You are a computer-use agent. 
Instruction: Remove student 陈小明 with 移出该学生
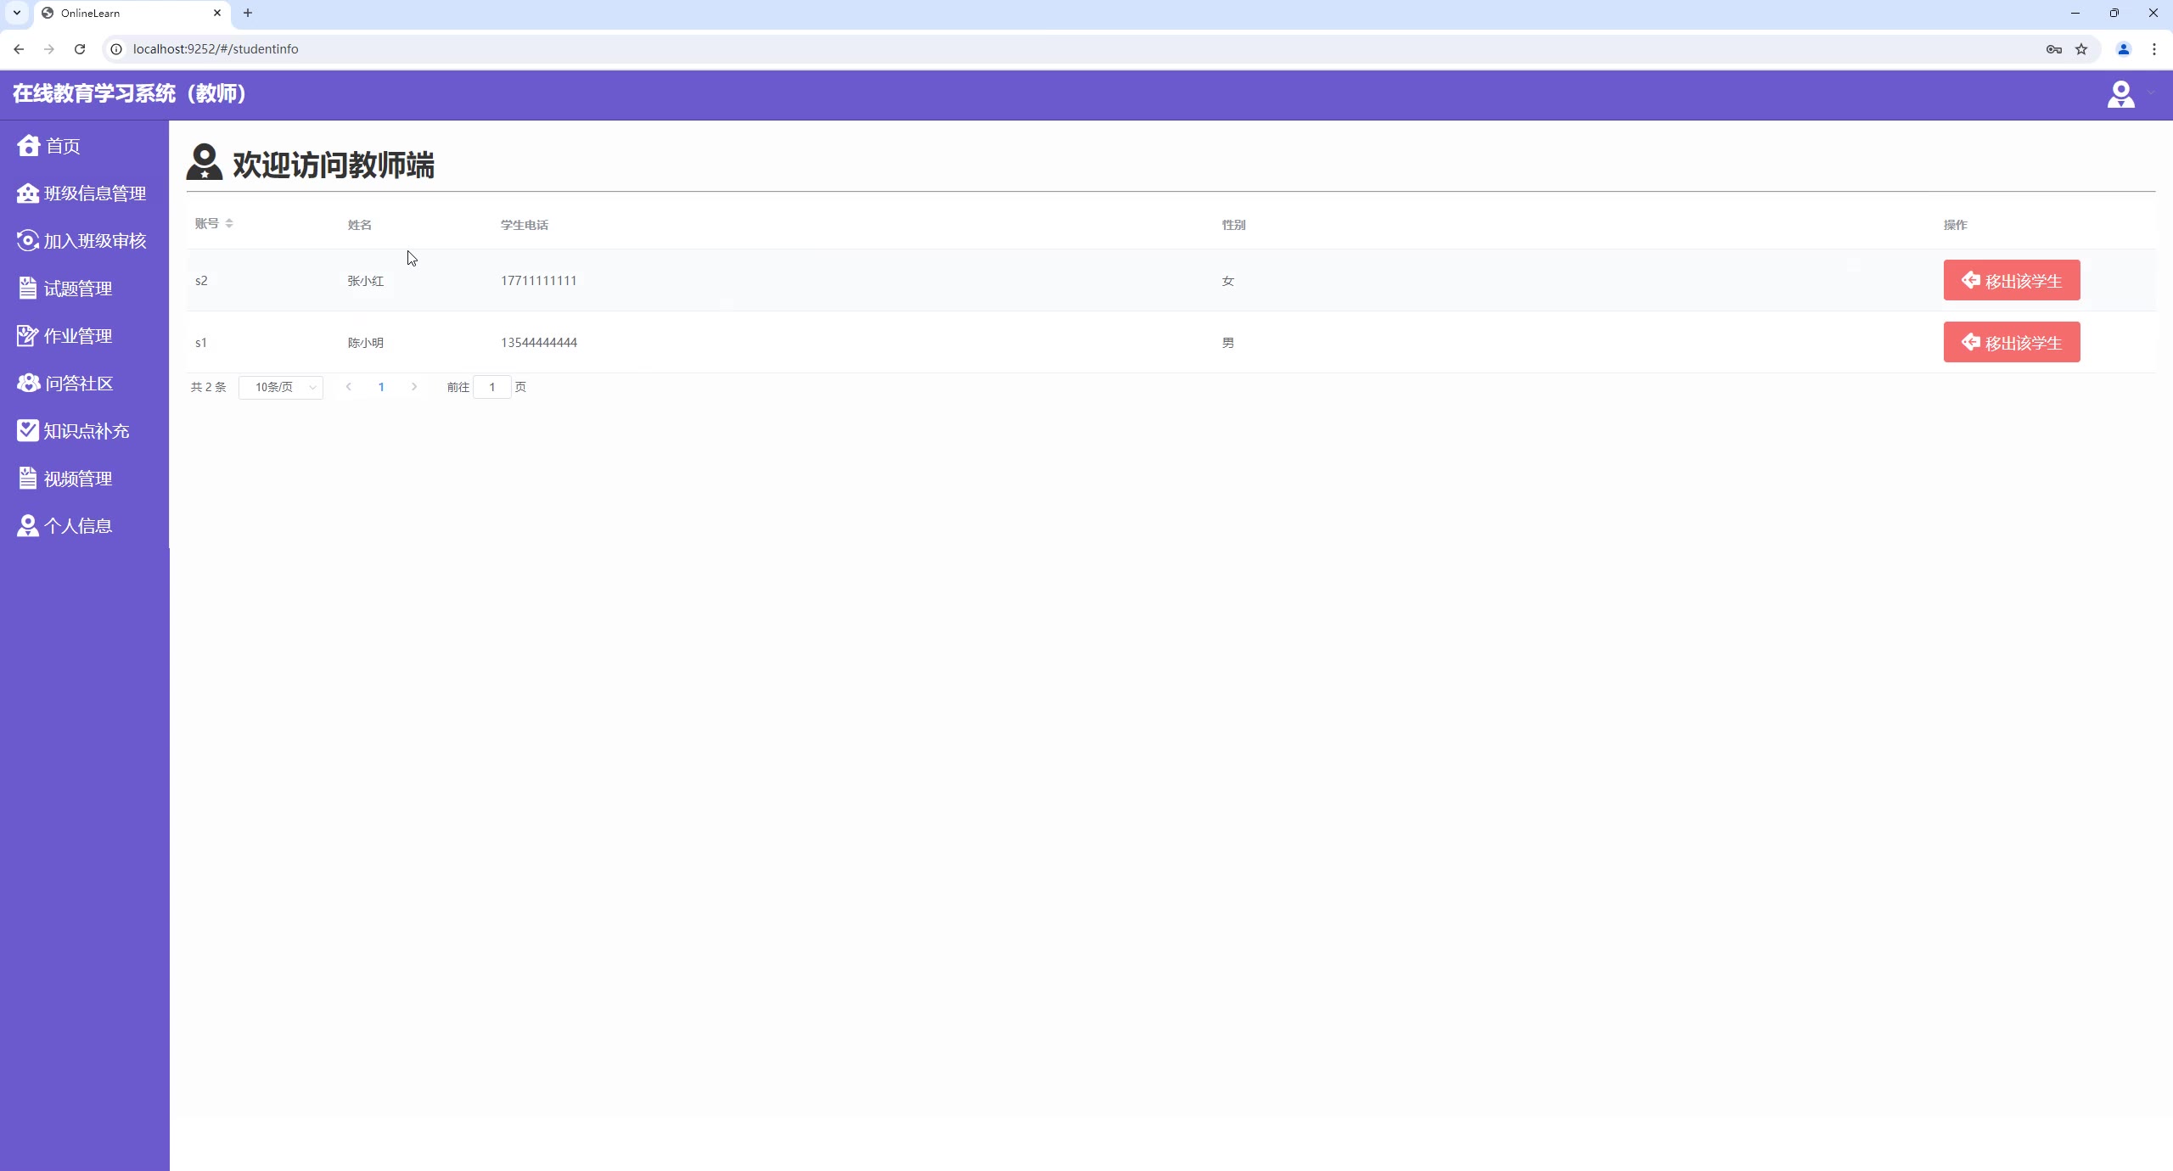[2011, 343]
